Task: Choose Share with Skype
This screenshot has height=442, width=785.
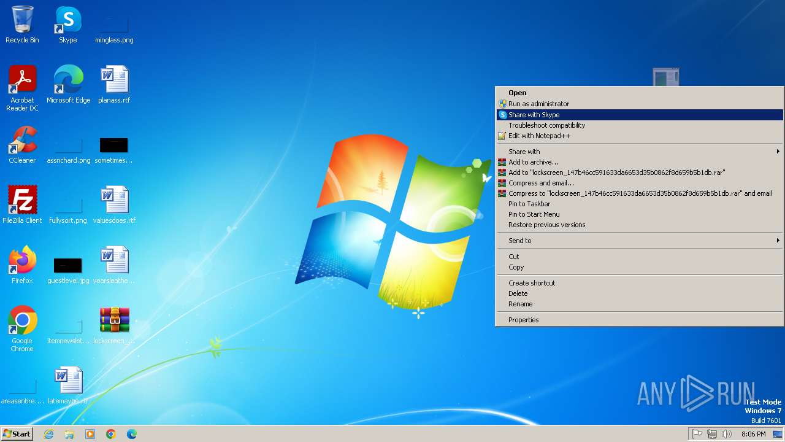Action: pos(640,115)
